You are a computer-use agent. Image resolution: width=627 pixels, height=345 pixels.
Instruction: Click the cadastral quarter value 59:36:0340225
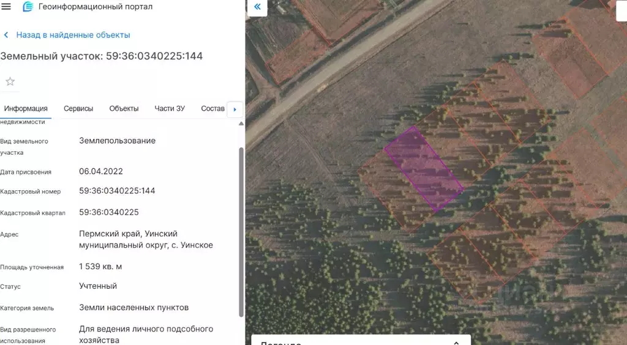coord(109,212)
